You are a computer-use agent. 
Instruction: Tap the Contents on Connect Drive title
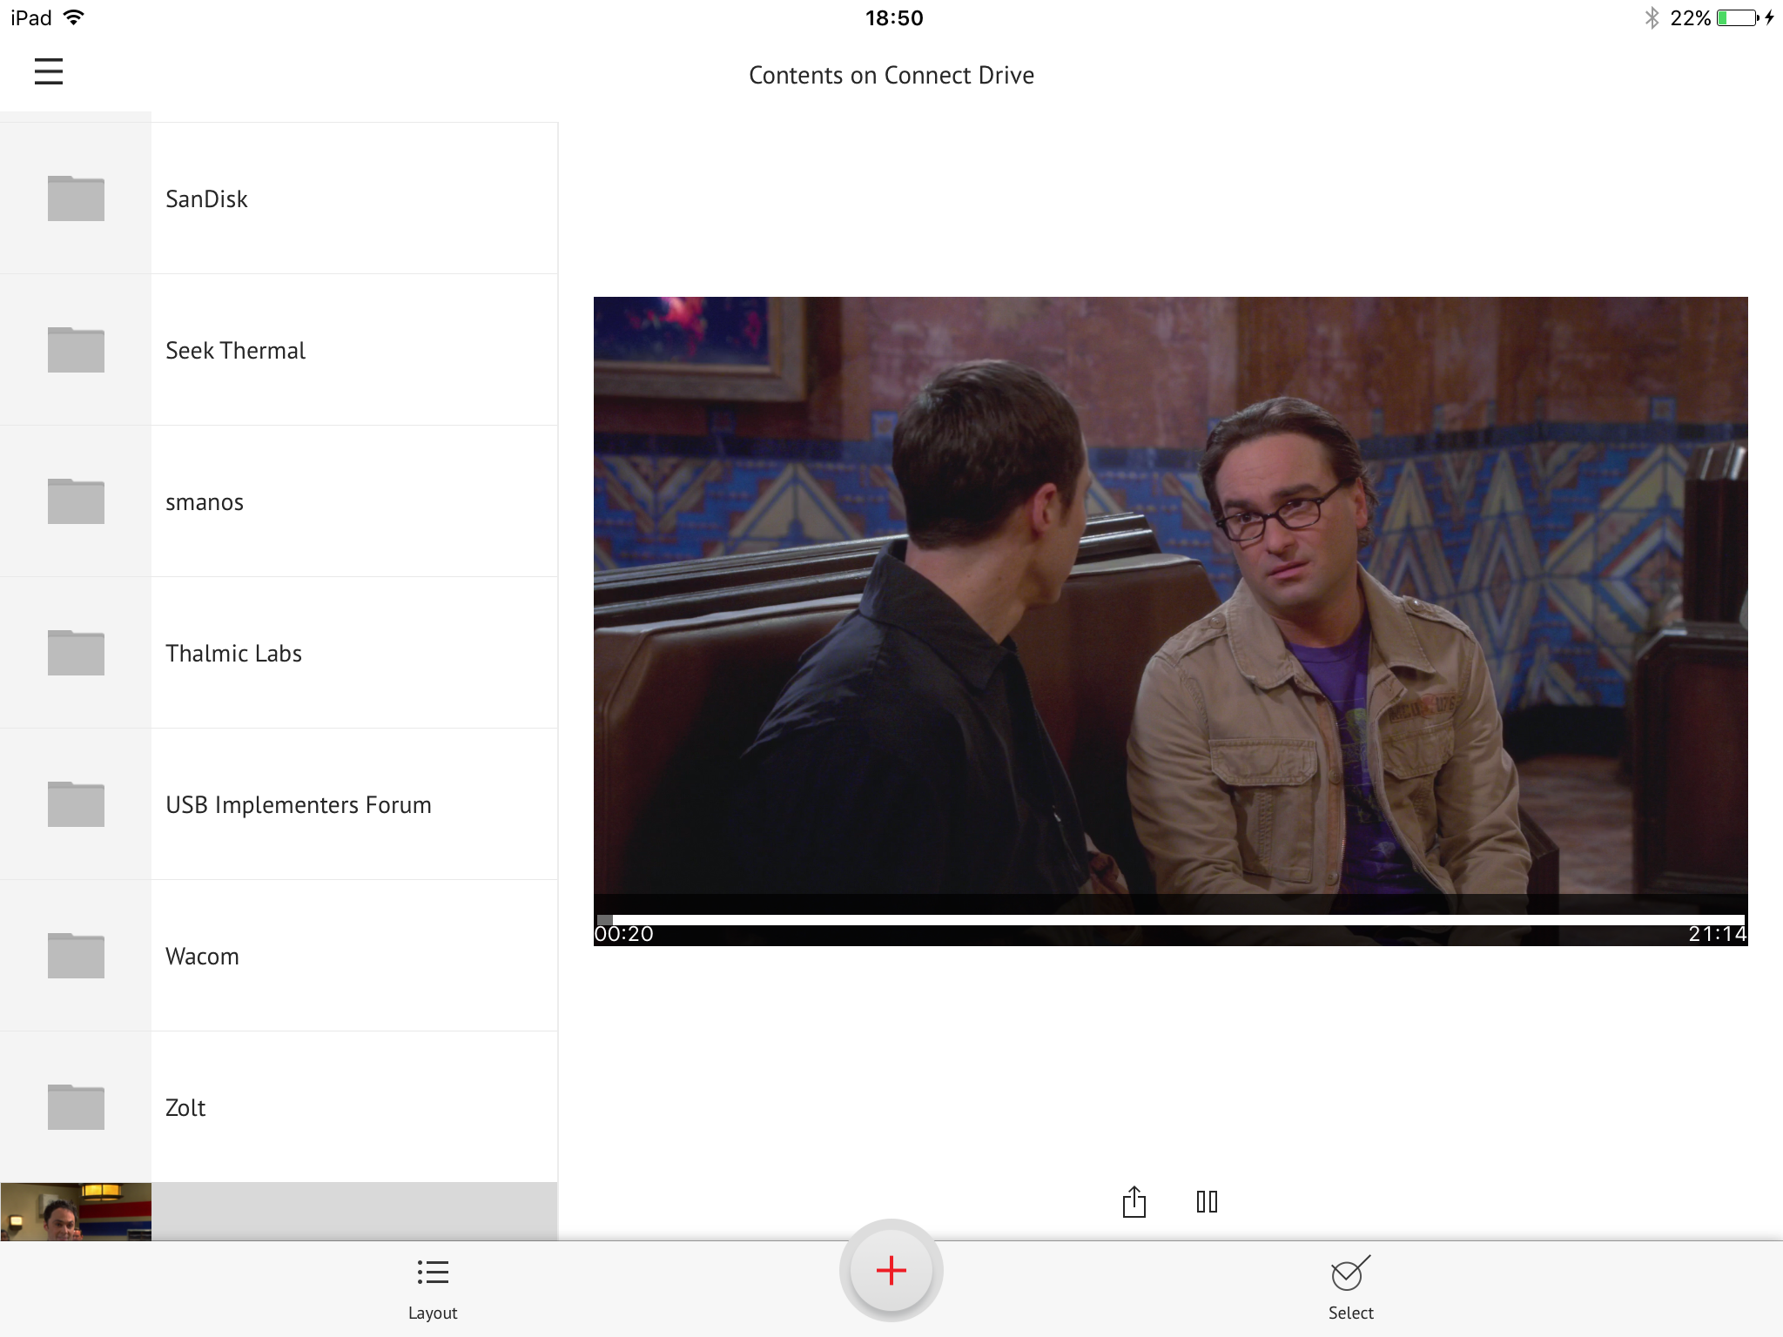click(891, 76)
